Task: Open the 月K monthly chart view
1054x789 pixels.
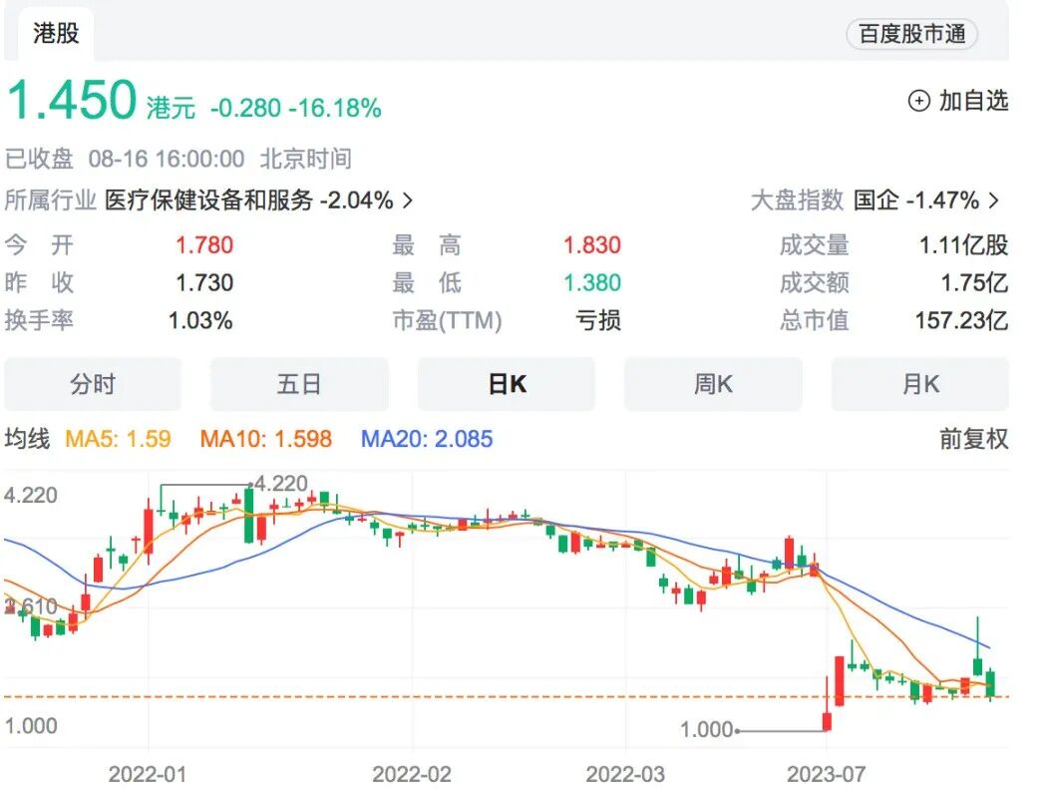Action: click(919, 383)
